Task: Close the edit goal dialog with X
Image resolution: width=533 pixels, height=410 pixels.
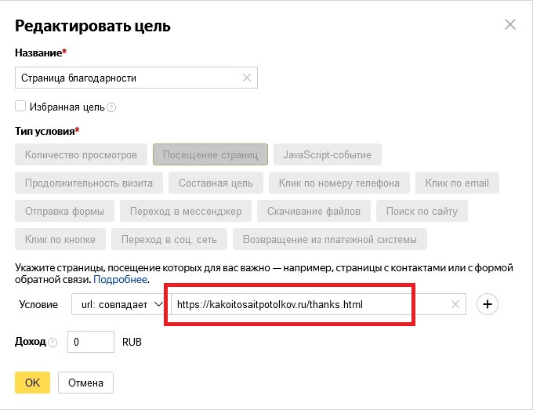Action: [x=510, y=24]
